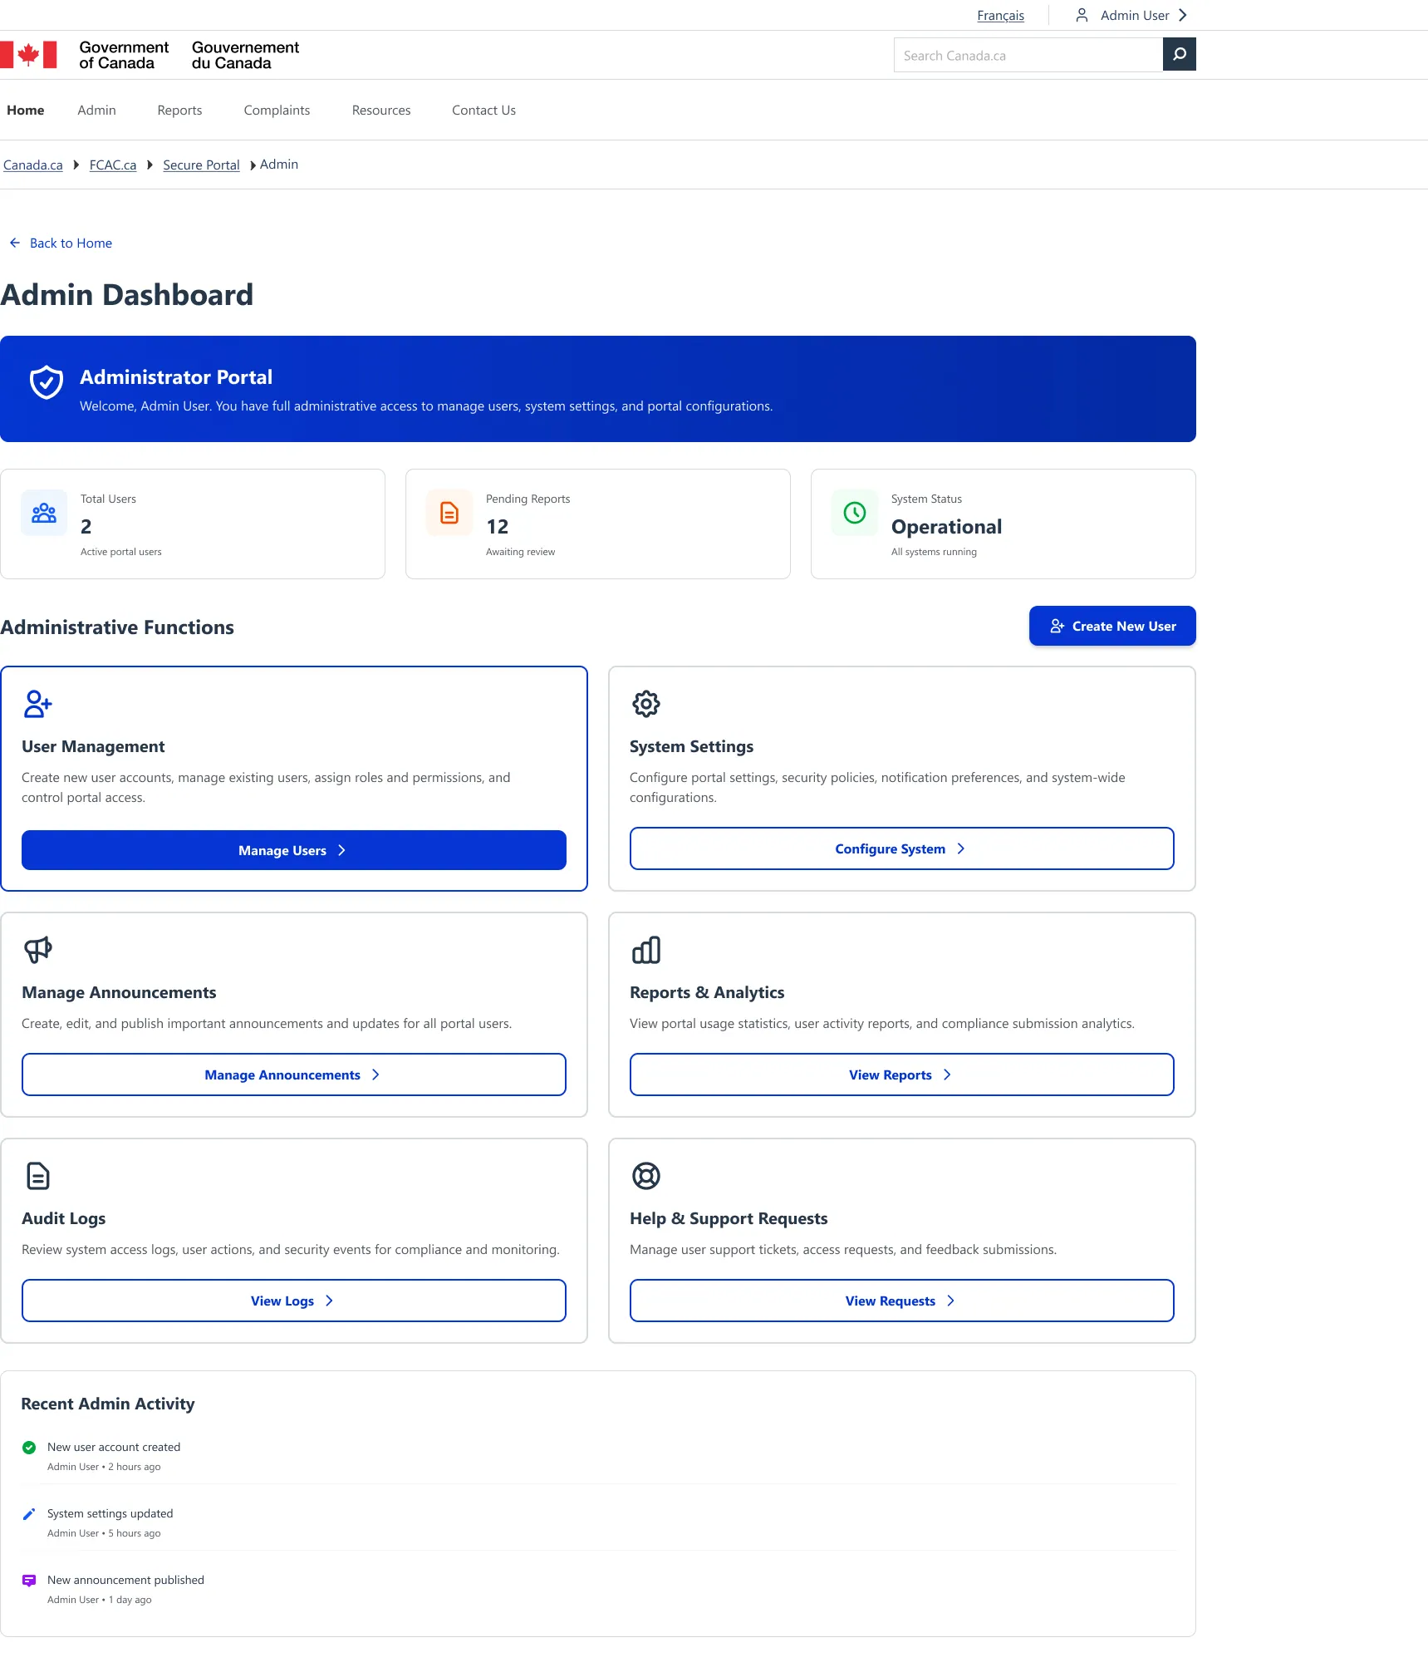
Task: Click the Configure System button
Action: point(902,848)
